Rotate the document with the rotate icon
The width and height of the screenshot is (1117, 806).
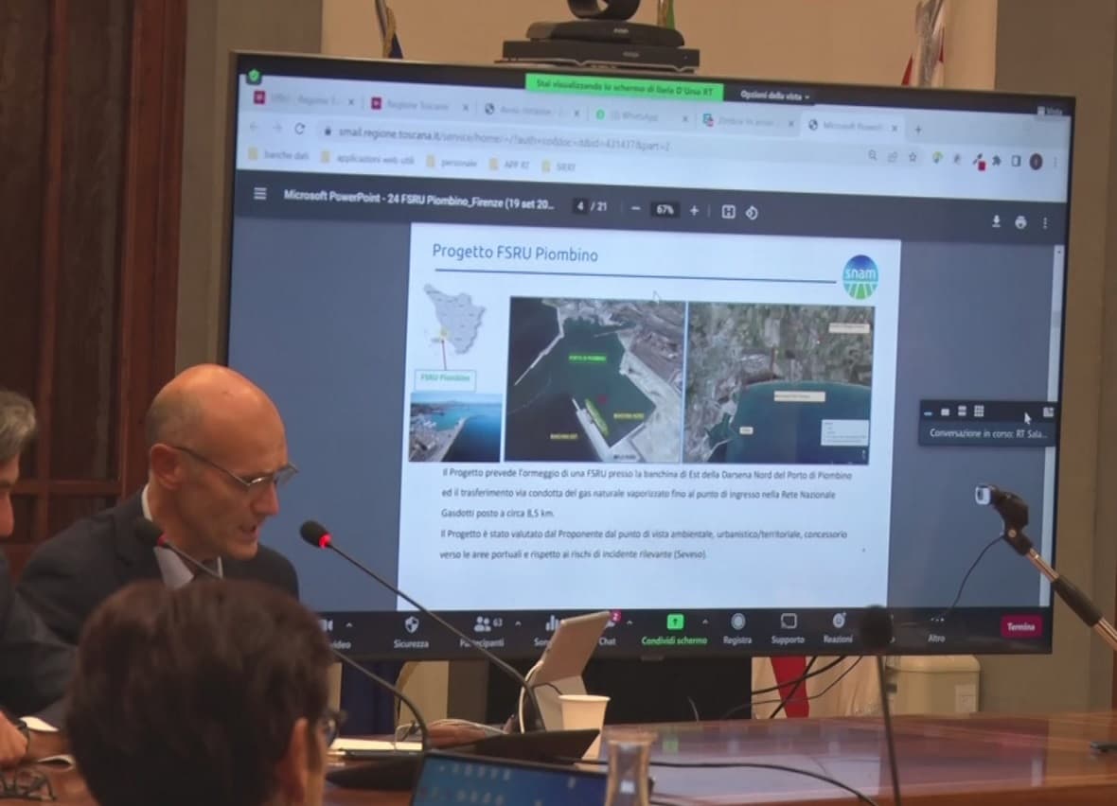[752, 212]
